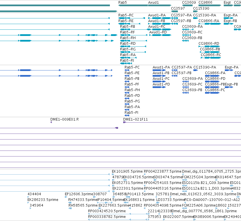The width and height of the screenshot is (241, 221).
Task: Click the CG9866 gene label
Action: [205, 3]
